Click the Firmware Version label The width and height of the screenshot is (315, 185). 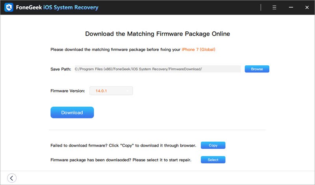click(68, 91)
